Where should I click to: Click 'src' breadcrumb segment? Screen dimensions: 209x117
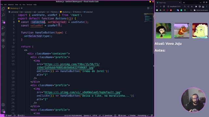[x=48, y=12]
